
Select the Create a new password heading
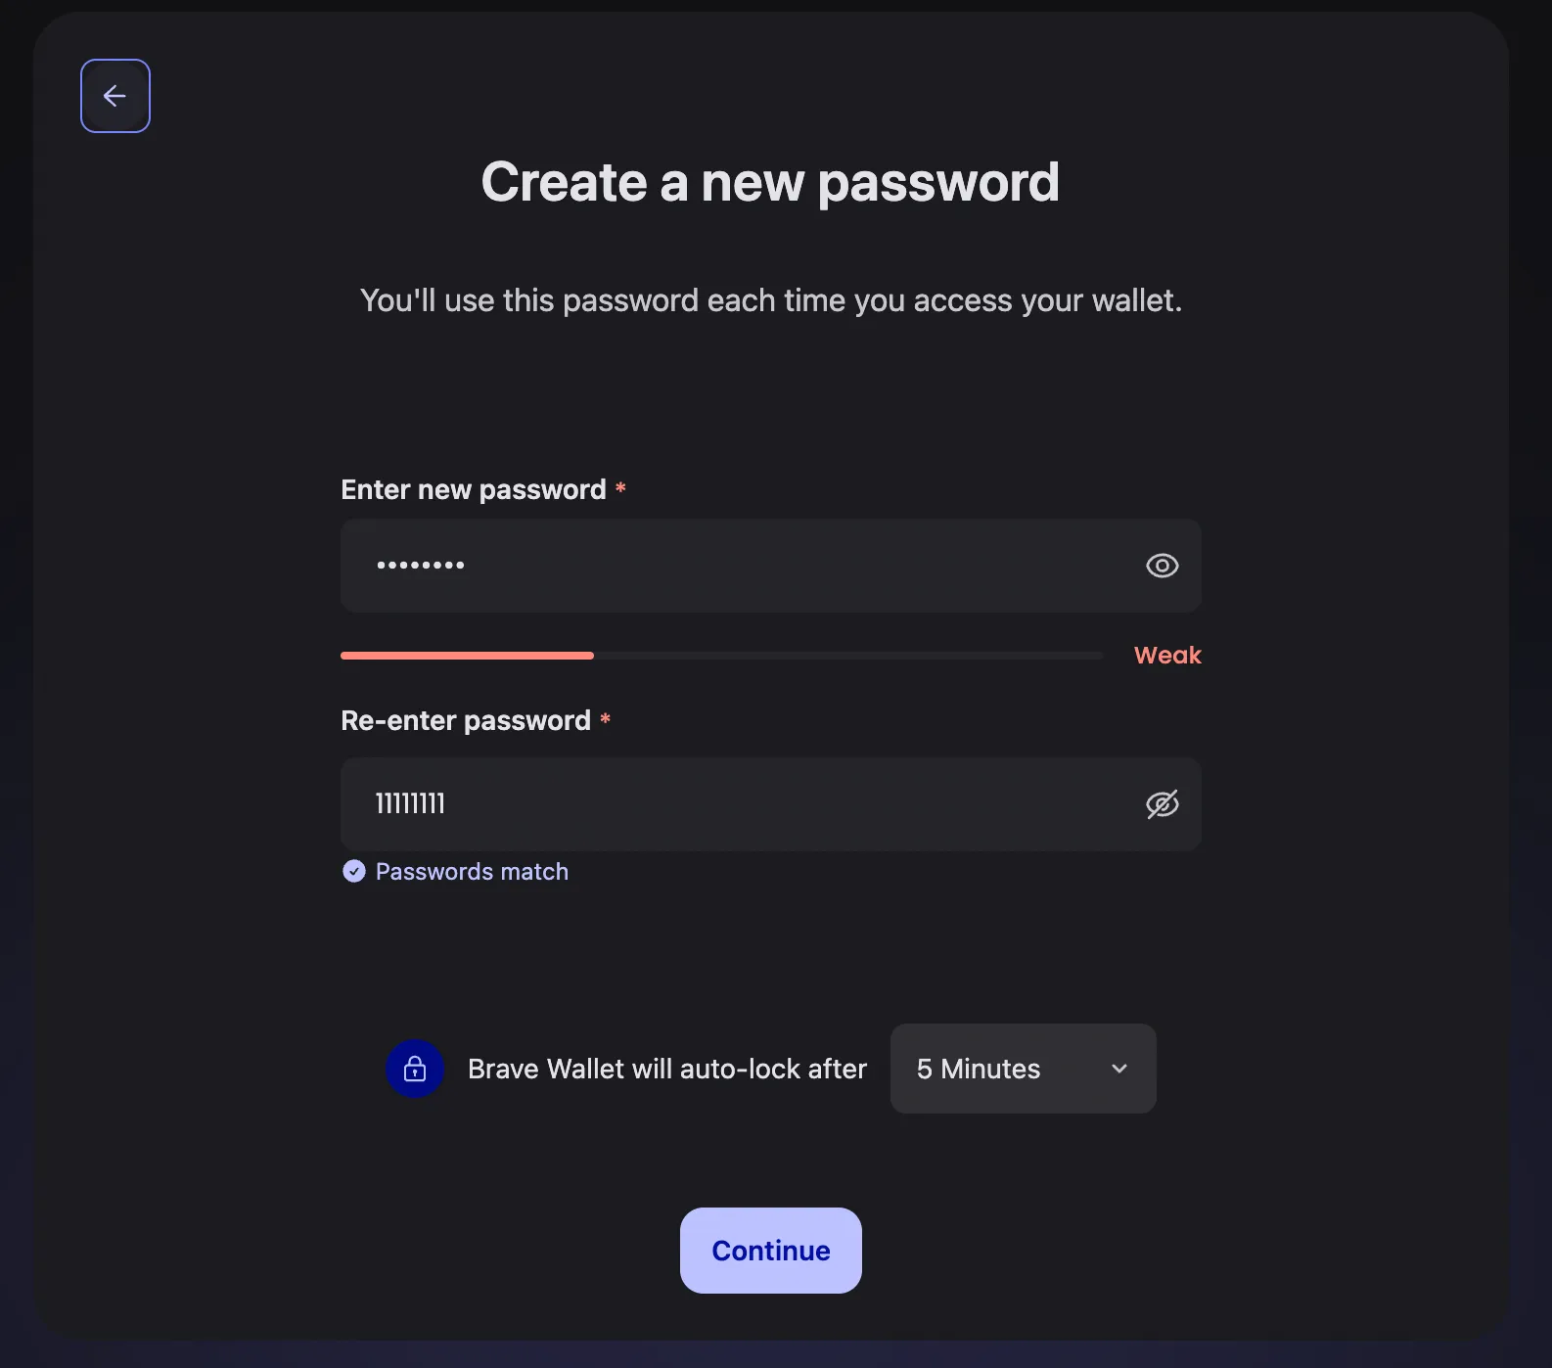point(770,182)
